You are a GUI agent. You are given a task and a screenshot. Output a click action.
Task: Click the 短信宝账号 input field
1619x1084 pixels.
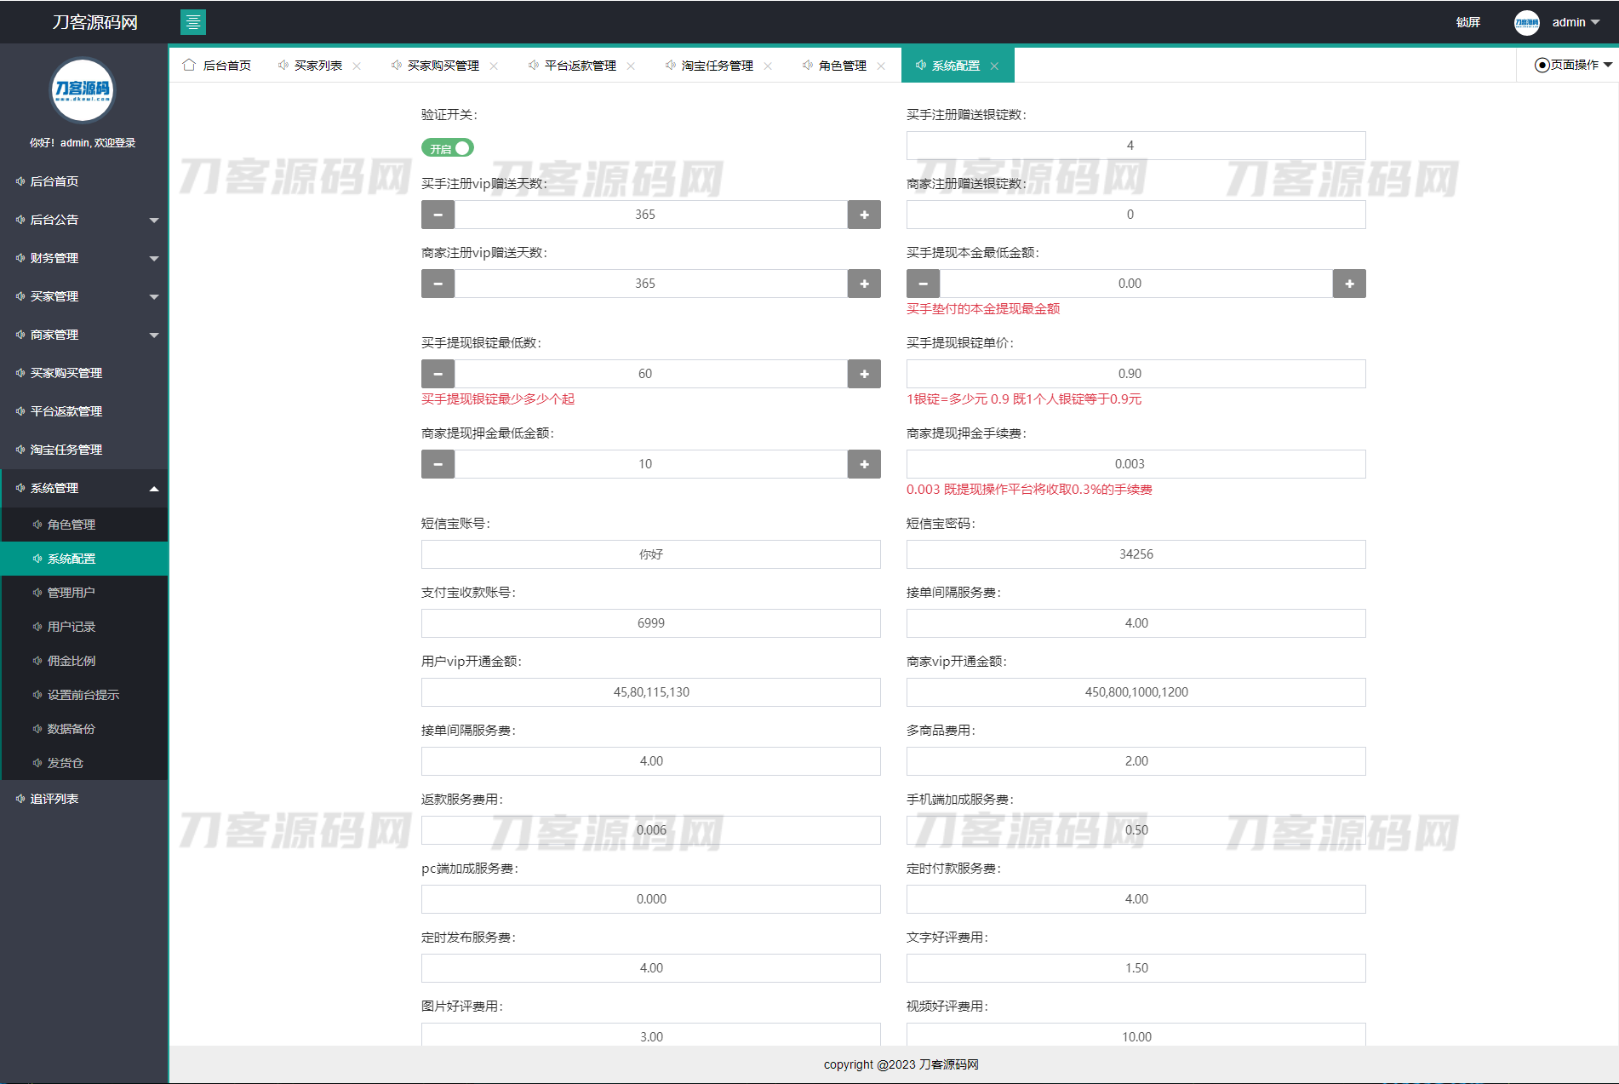[x=650, y=554]
